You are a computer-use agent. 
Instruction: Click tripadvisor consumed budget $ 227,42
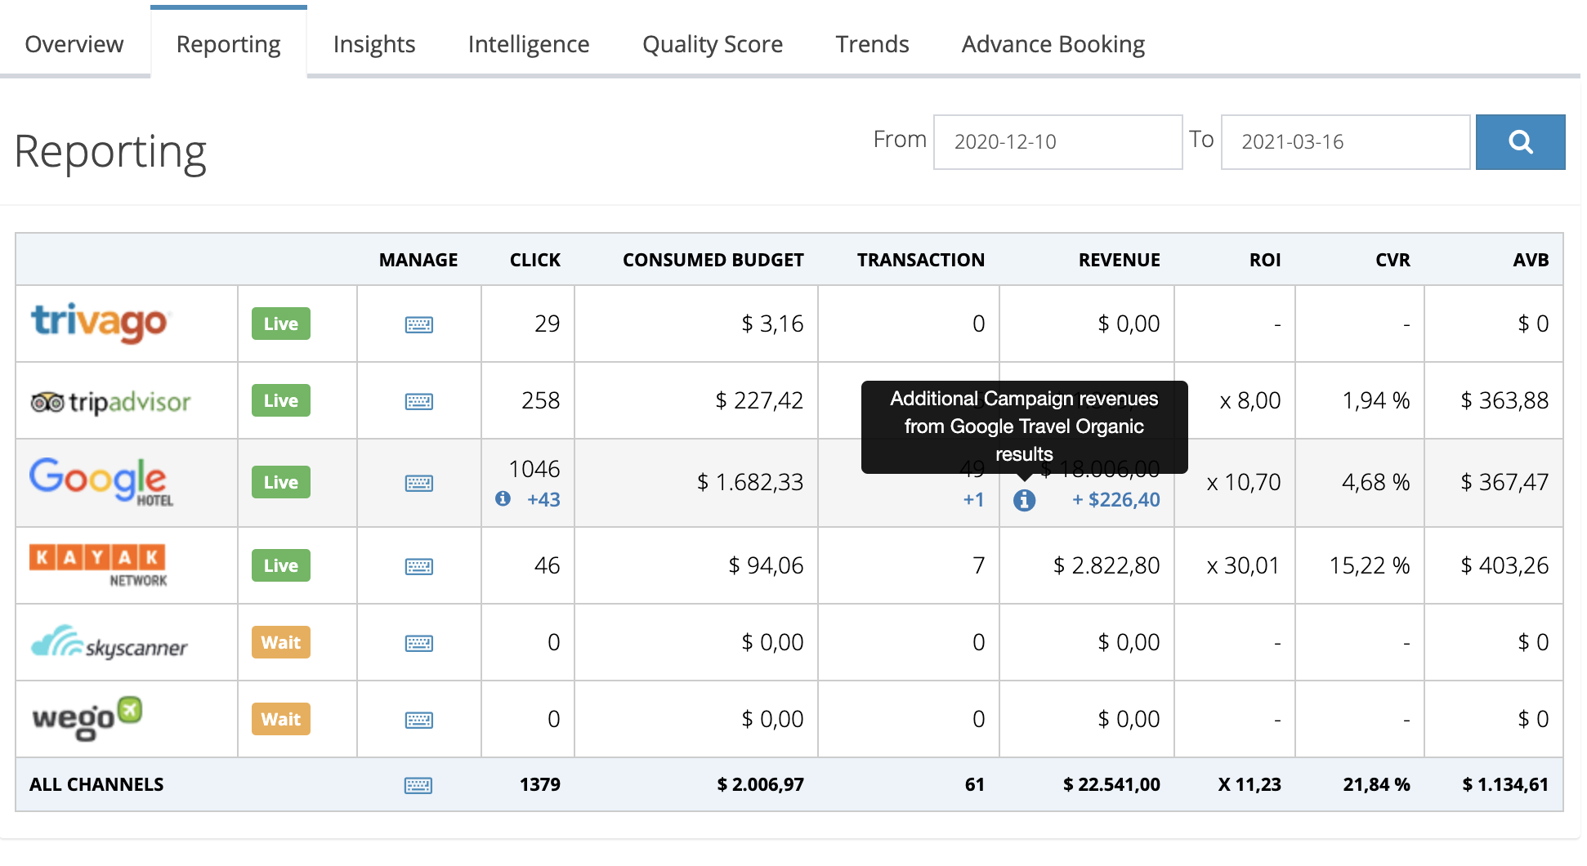[x=759, y=400]
